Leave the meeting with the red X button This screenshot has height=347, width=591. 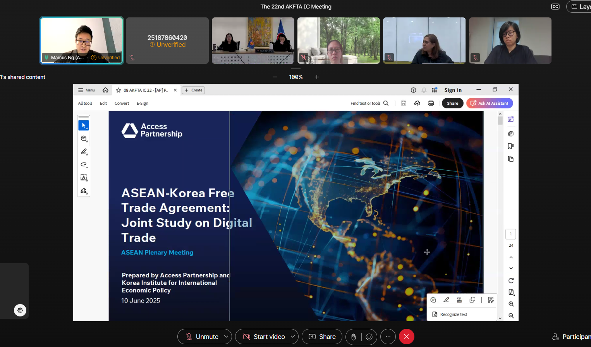407,337
